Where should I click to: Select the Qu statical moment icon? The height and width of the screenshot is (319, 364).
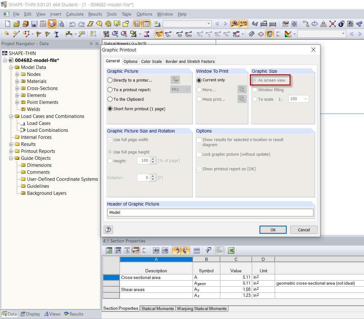tap(159, 34)
